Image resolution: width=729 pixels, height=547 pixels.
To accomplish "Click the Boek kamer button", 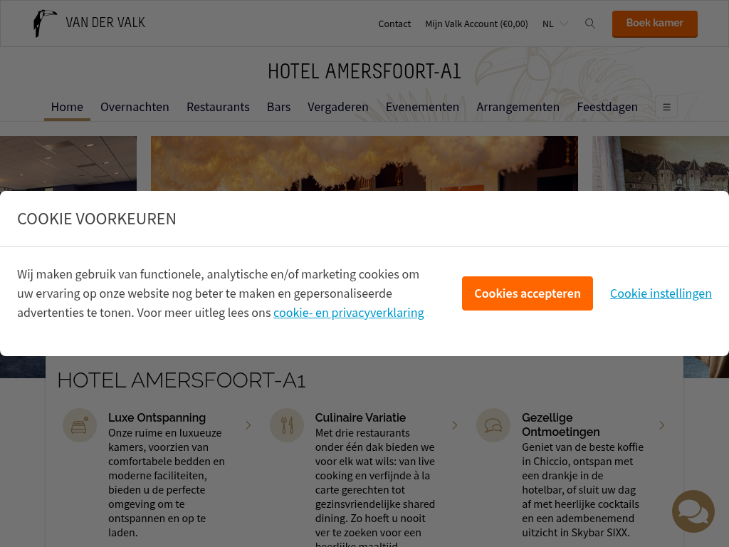I will 655,24.
